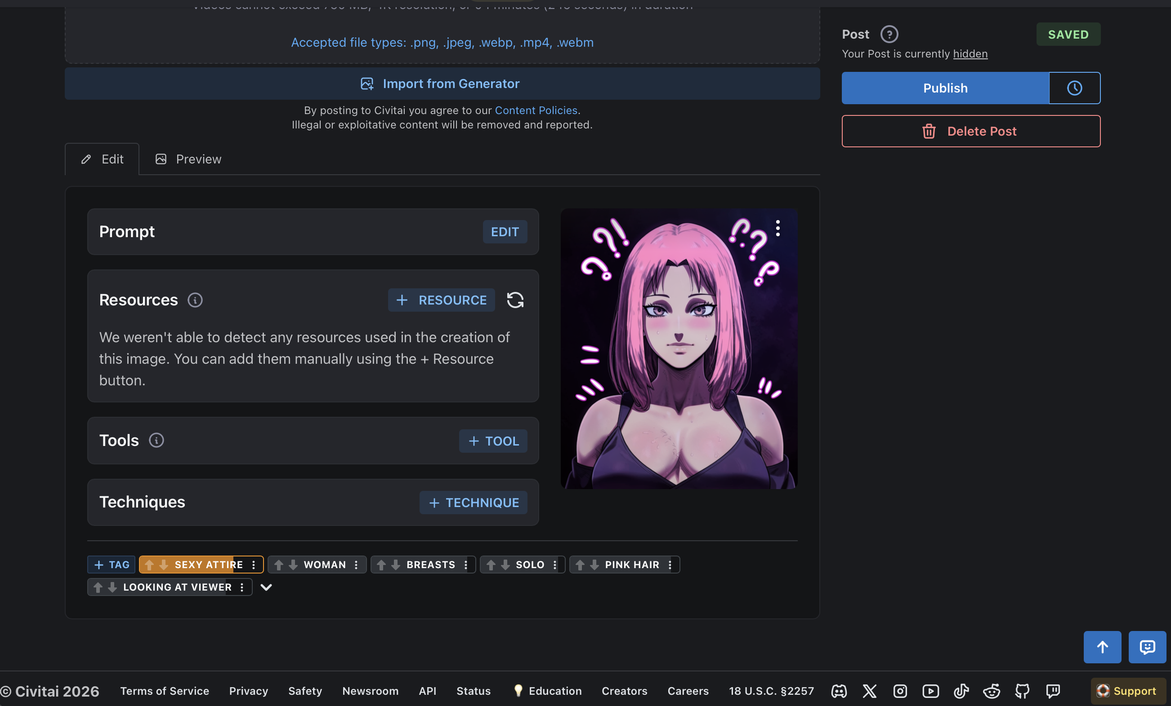1171x706 pixels.
Task: Downvote the PINK HAIR tag
Action: coord(594,565)
